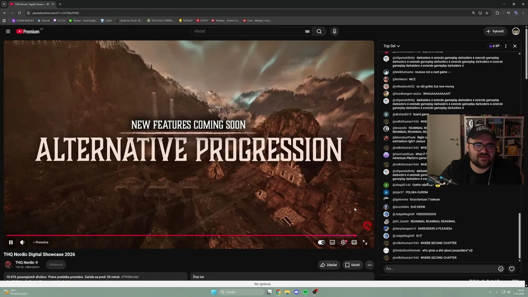The height and width of the screenshot is (297, 528).
Task: Open the STEAM BADGES bookmark
Action: tap(23, 20)
